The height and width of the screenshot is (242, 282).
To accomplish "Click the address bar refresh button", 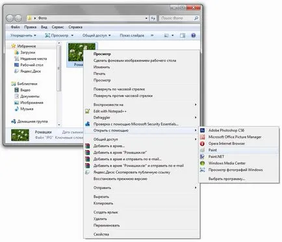I will 153,18.
